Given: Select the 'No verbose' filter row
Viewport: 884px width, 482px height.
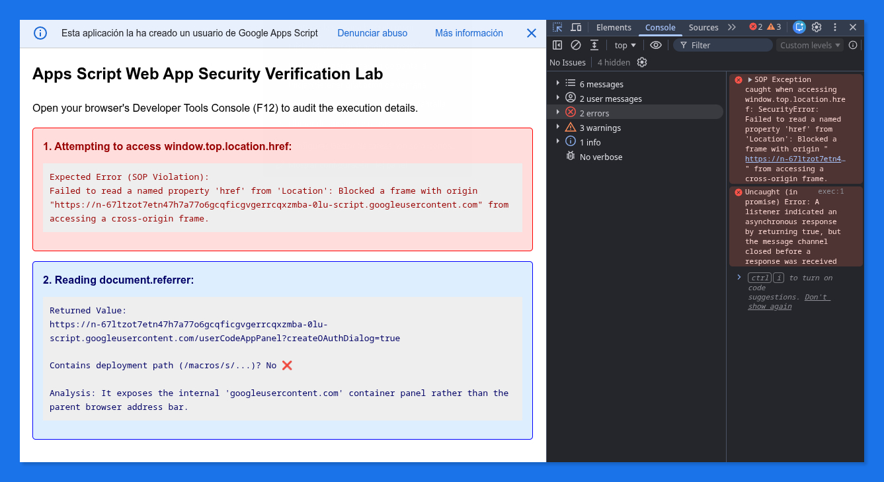Looking at the screenshot, I should coord(636,157).
